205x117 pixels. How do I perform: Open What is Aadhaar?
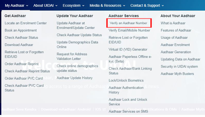(173, 23)
